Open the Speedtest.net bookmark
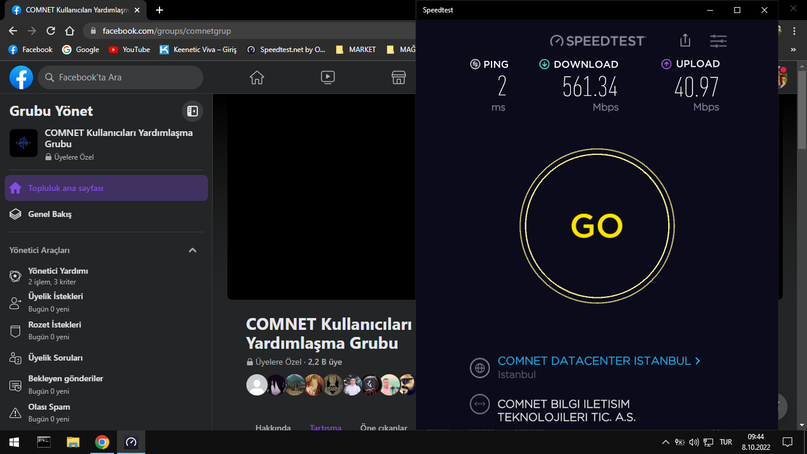 (x=287, y=50)
